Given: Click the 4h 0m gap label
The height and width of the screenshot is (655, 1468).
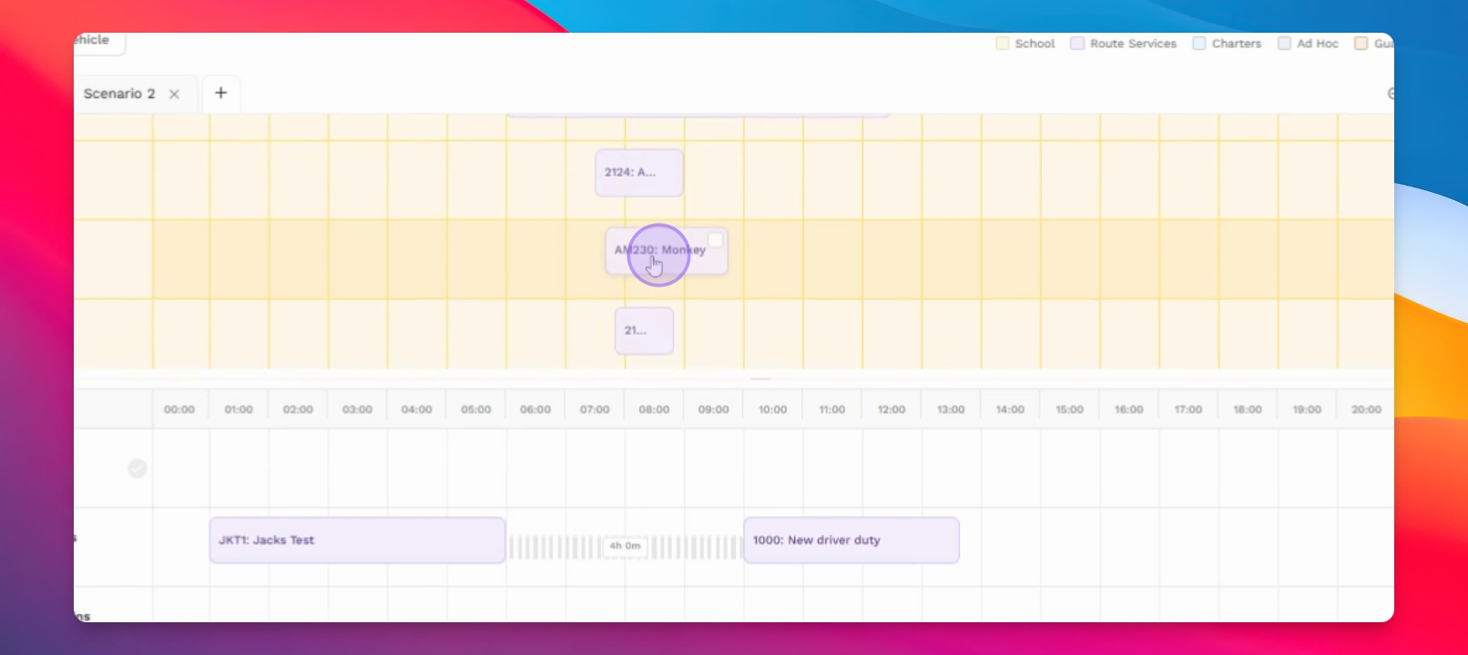Looking at the screenshot, I should [x=625, y=546].
